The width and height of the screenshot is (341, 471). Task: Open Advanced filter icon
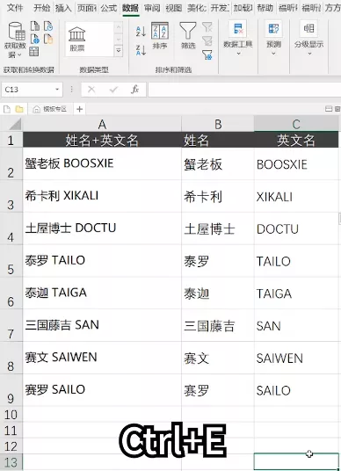tap(207, 54)
